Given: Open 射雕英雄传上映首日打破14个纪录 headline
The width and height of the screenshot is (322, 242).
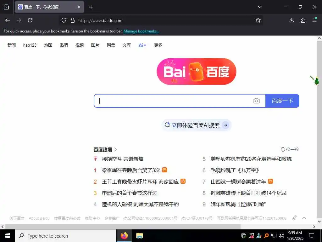Looking at the screenshot, I should coord(249,193).
